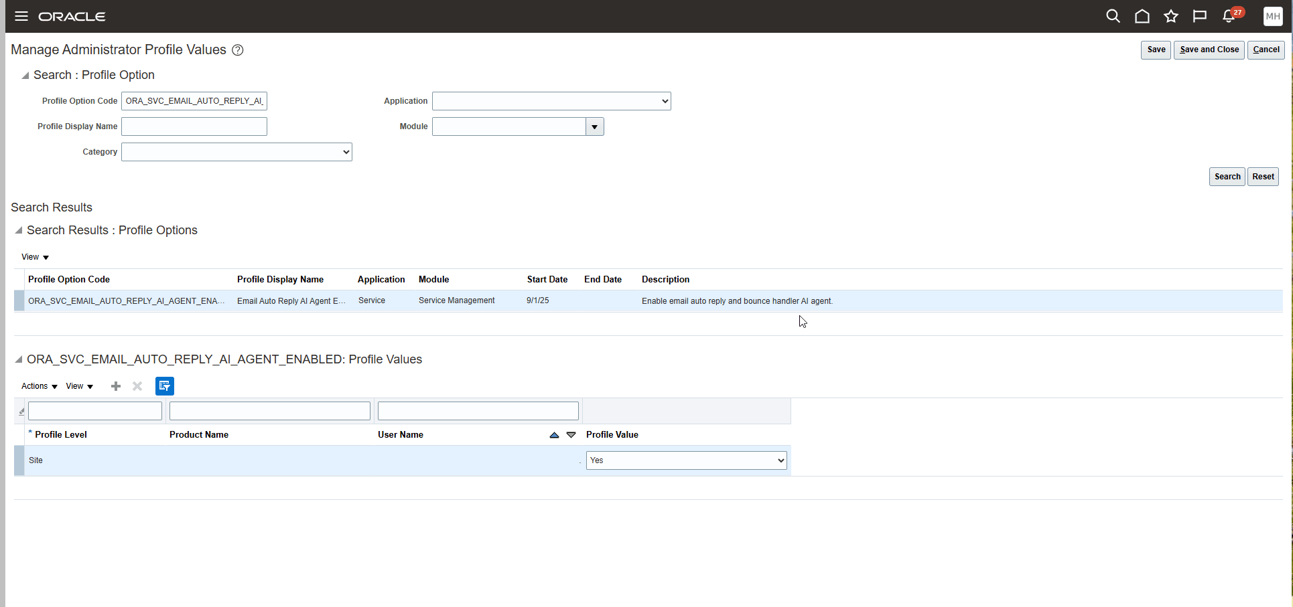Click the delete X icon in Profile Values

pyautogui.click(x=137, y=386)
